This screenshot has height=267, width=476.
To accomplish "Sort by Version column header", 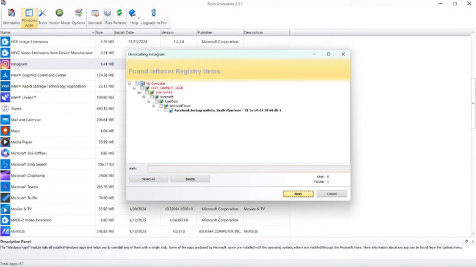I will 178,32.
